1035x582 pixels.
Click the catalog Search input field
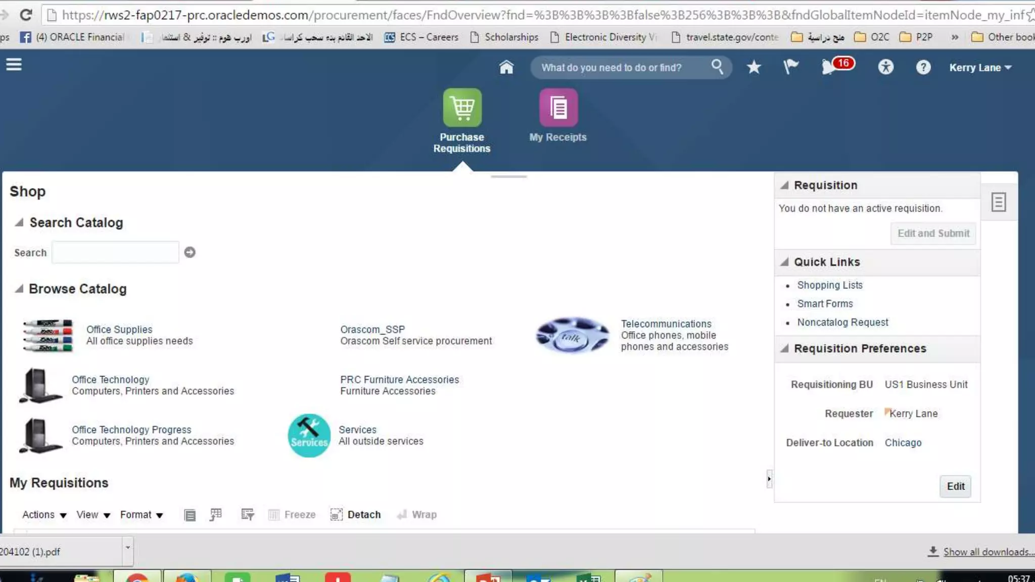pyautogui.click(x=115, y=252)
